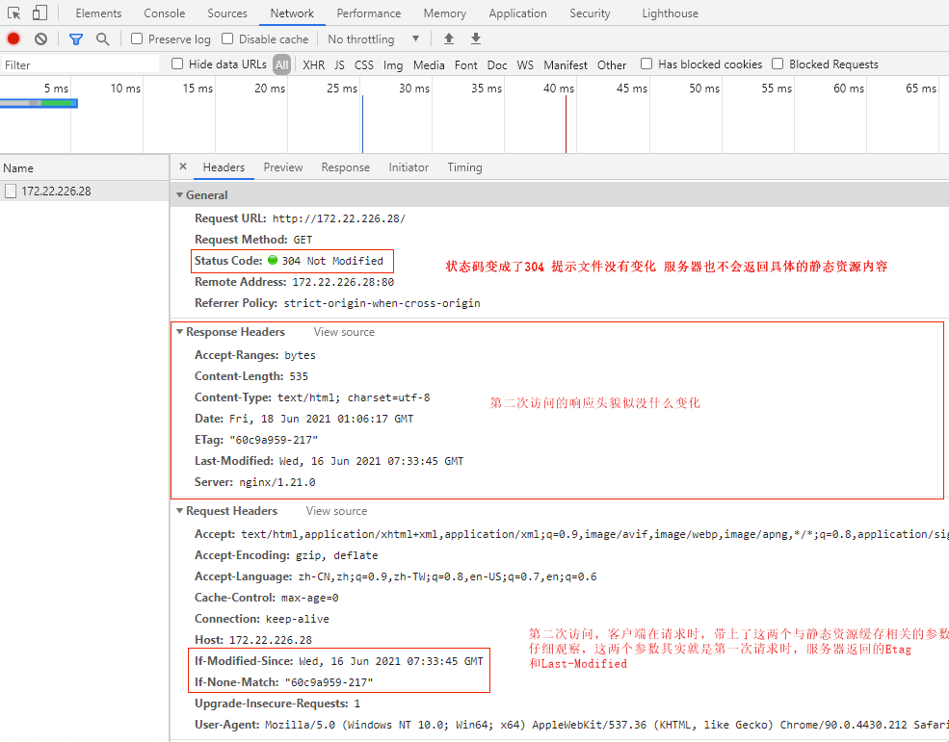
Task: Stop recording network log with red button
Action: (x=13, y=38)
